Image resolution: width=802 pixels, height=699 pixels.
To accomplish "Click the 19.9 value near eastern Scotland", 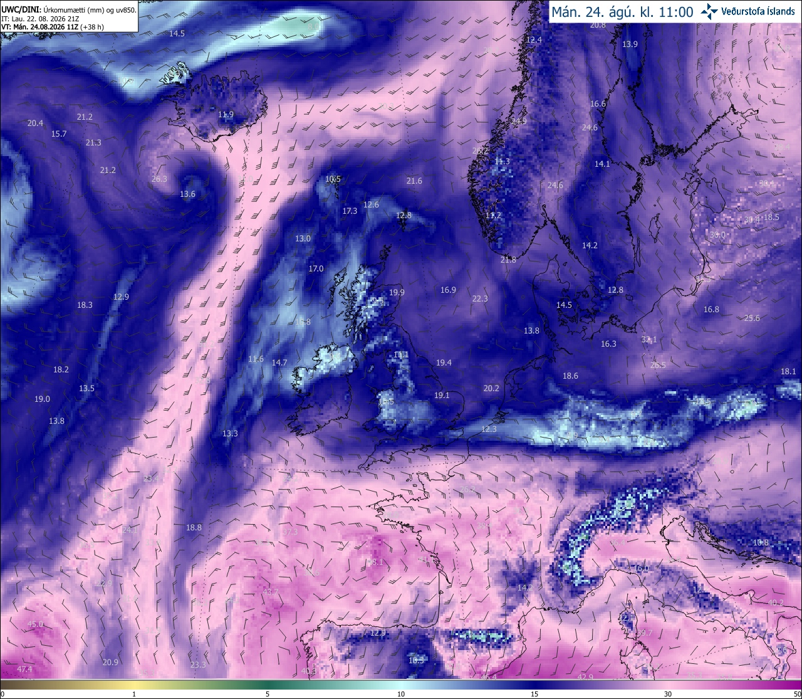I will pos(397,293).
